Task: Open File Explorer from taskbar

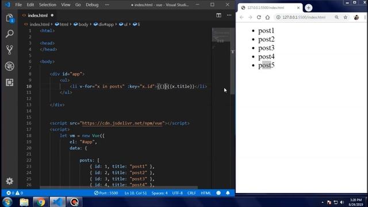Action: pos(24,202)
